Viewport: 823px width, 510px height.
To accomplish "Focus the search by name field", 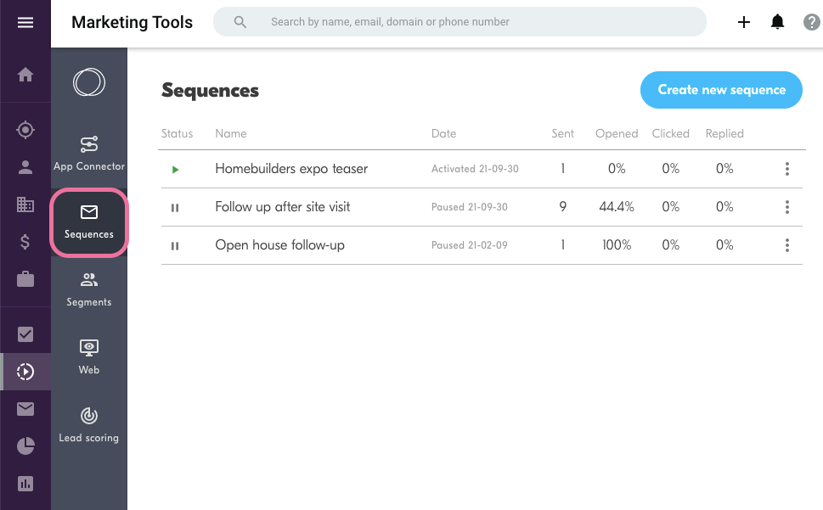I will point(459,22).
